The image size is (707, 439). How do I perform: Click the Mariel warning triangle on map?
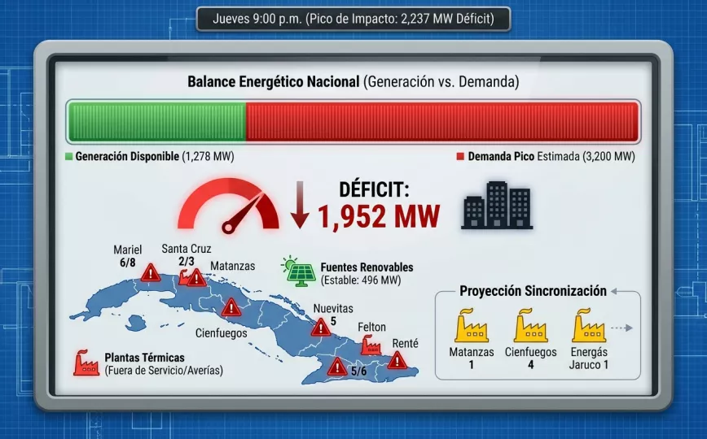point(150,273)
